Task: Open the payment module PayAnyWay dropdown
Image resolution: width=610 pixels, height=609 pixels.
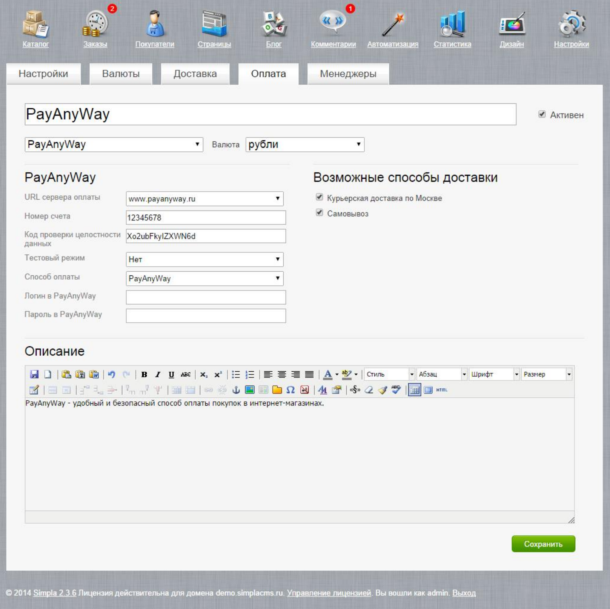Action: [x=114, y=145]
